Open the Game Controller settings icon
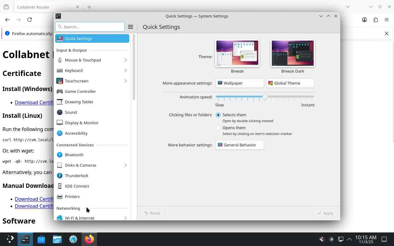Screen dimensions: 394x246 click(x=60, y=91)
